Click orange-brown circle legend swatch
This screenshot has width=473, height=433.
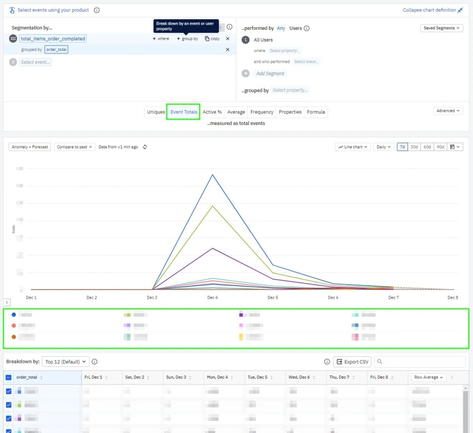click(14, 337)
